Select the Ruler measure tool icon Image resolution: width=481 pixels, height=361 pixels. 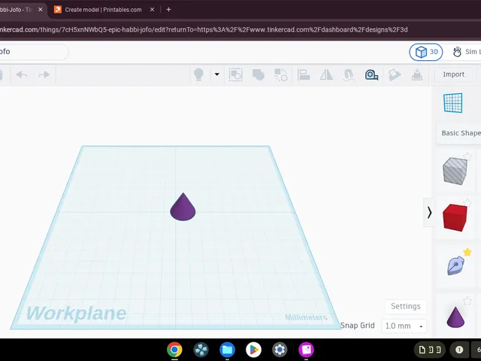(371, 74)
